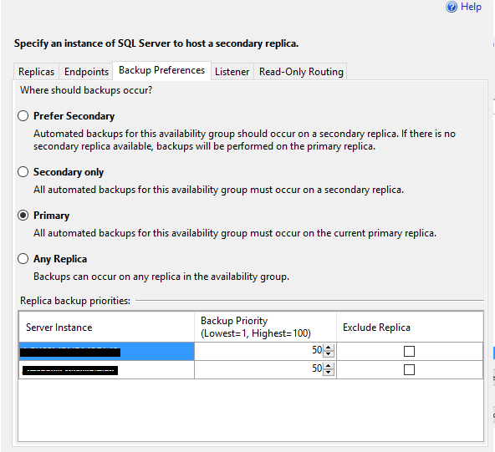
Task: Click the Server Instance column header
Action: pos(107,327)
